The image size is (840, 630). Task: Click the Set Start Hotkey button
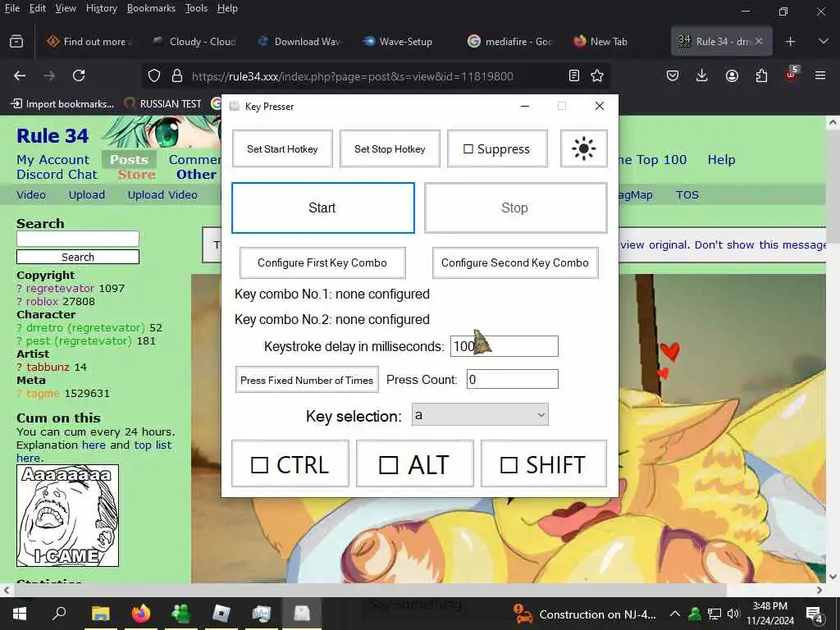click(282, 149)
